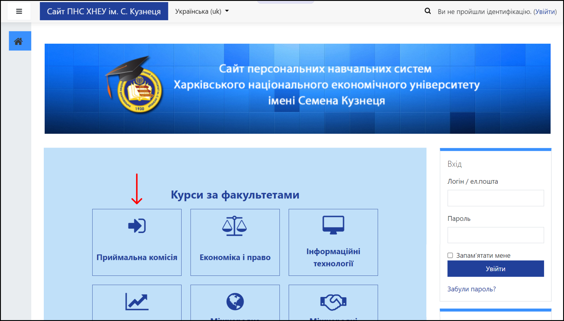Click the Вхід block title

pyautogui.click(x=454, y=164)
